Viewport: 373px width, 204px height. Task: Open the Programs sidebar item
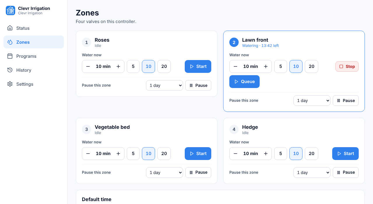[34, 56]
